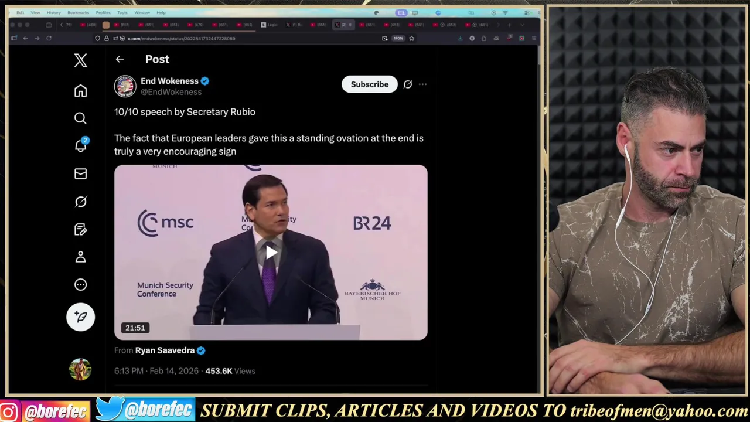This screenshot has height=422, width=750.
Task: Click the browser Forward arrow
Action: 37,39
